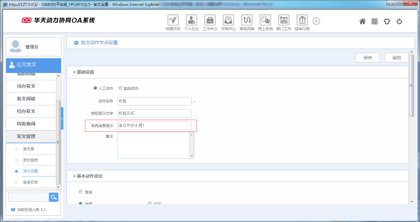
Task: Open the 快捷方式 shortcut icon
Action: [x=173, y=20]
